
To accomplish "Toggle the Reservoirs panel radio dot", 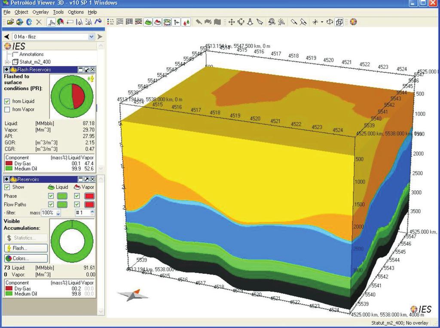I will (x=7, y=179).
